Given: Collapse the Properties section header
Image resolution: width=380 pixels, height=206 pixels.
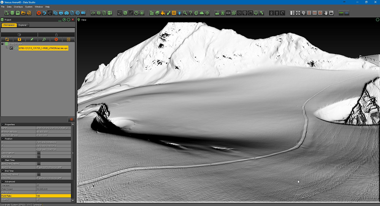Looking at the screenshot, I should (3, 124).
